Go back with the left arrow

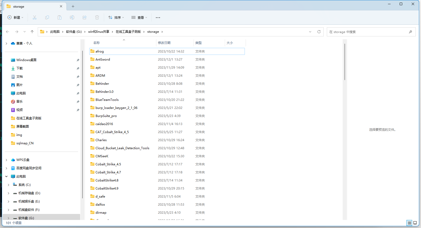(x=8, y=32)
